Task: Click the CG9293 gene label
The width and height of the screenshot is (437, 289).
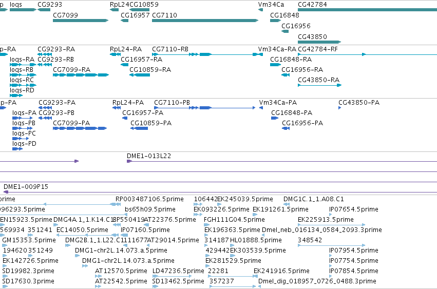Action: coord(50,5)
